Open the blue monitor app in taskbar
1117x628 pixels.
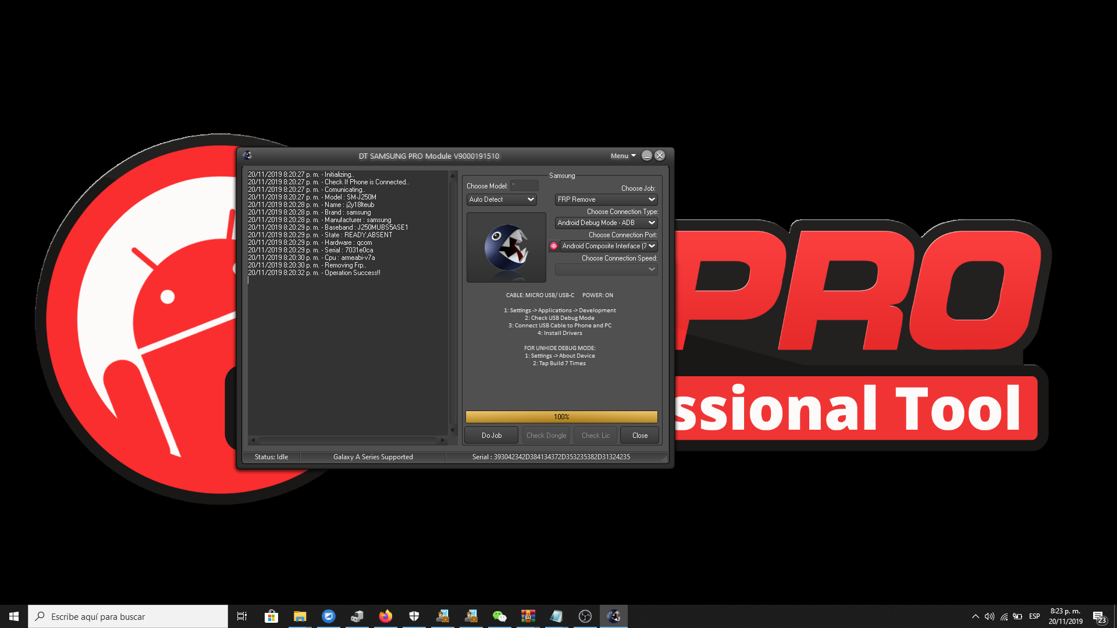(329, 616)
